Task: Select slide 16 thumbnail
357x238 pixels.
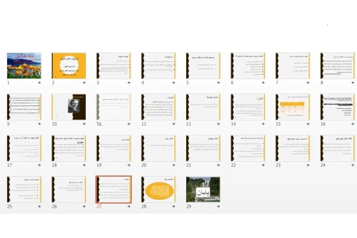Action: [337, 107]
